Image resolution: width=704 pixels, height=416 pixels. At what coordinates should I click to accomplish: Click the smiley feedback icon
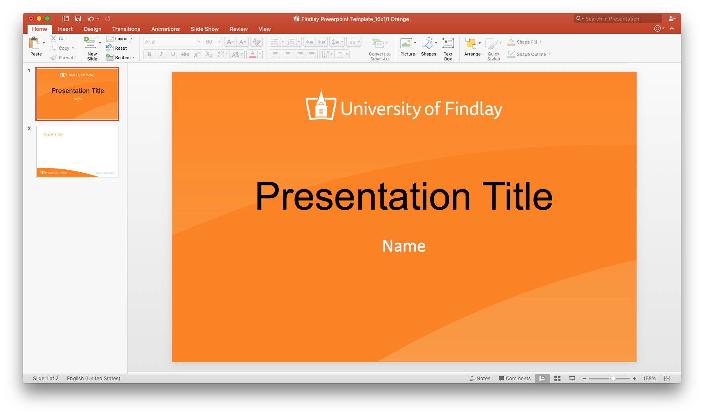coord(658,28)
